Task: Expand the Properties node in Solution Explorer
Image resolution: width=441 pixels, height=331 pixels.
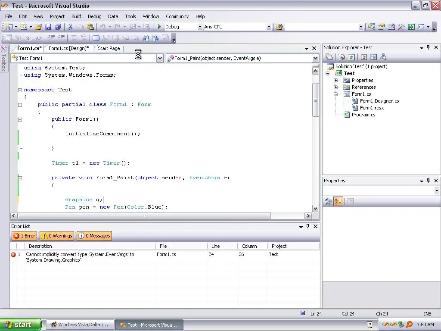Action: [335, 80]
